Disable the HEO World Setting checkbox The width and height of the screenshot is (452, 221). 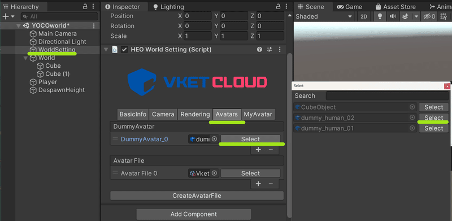(124, 50)
